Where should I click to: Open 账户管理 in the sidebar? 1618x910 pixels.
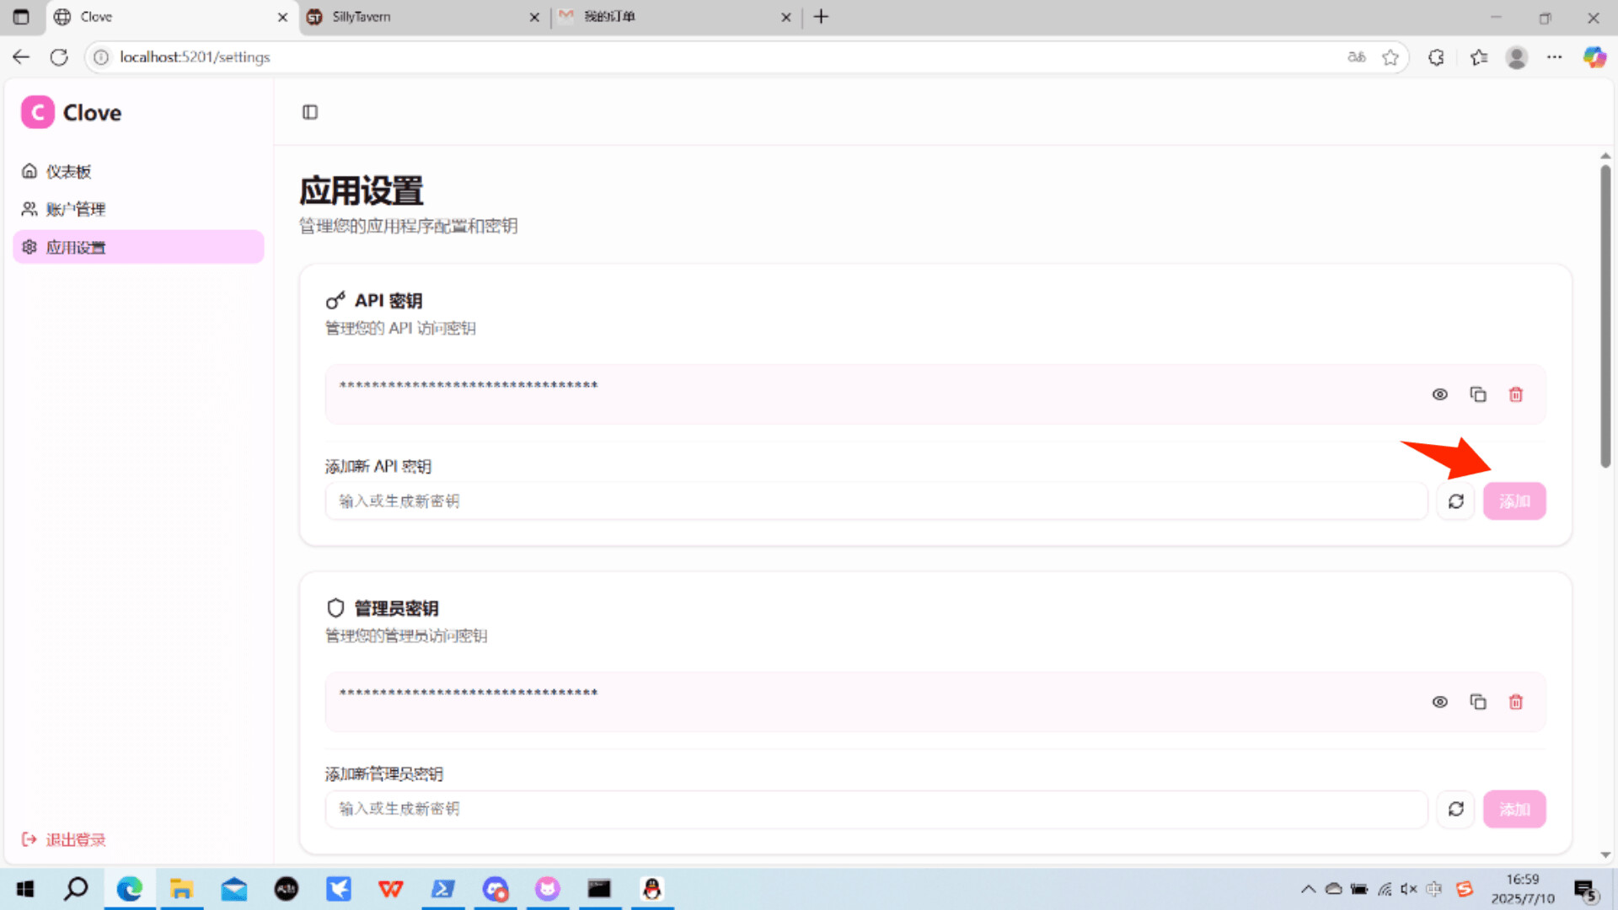76,209
